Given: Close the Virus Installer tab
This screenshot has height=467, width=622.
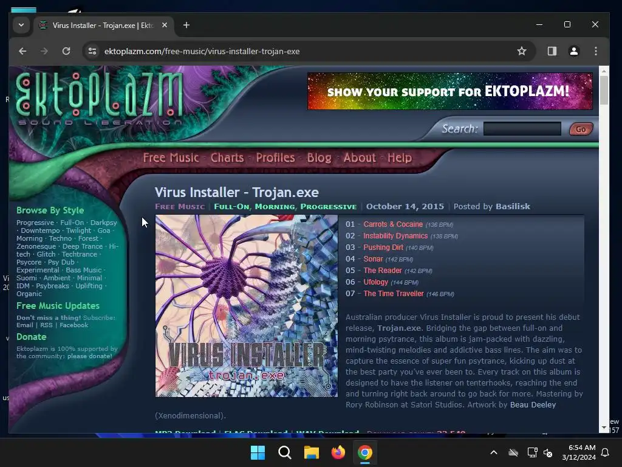Looking at the screenshot, I should pos(164,25).
